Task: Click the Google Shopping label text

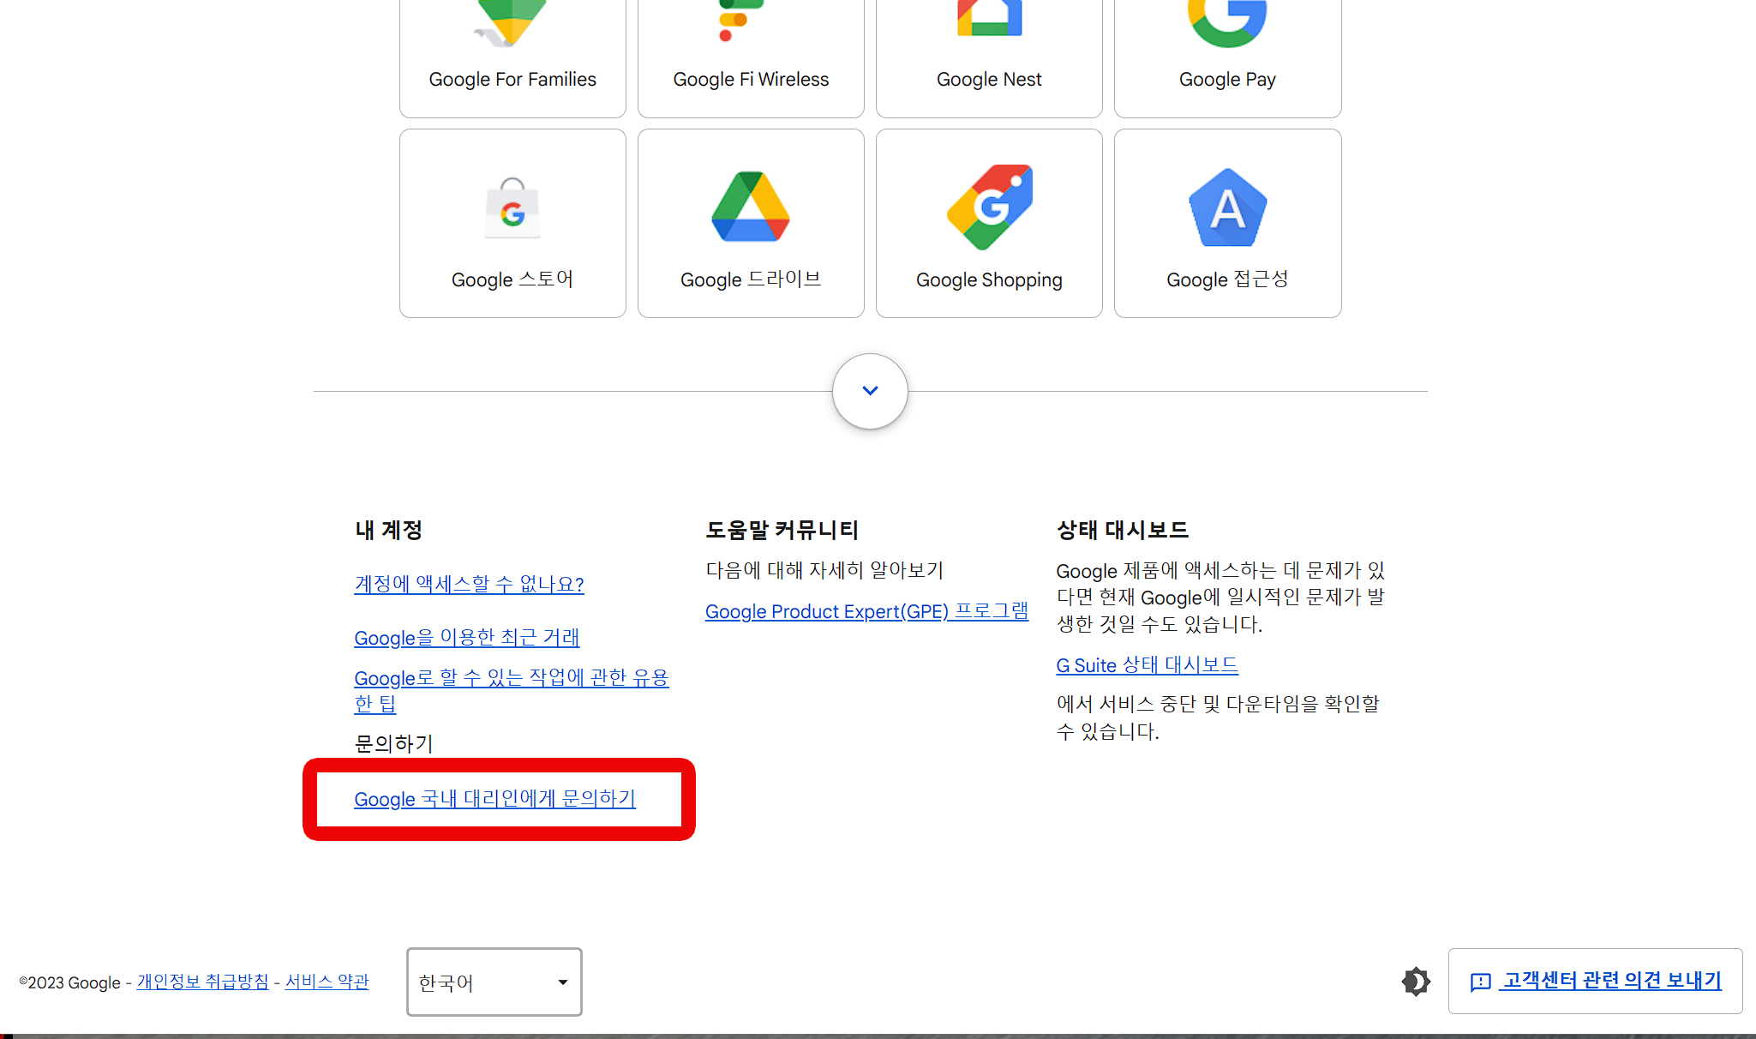Action: click(x=989, y=279)
